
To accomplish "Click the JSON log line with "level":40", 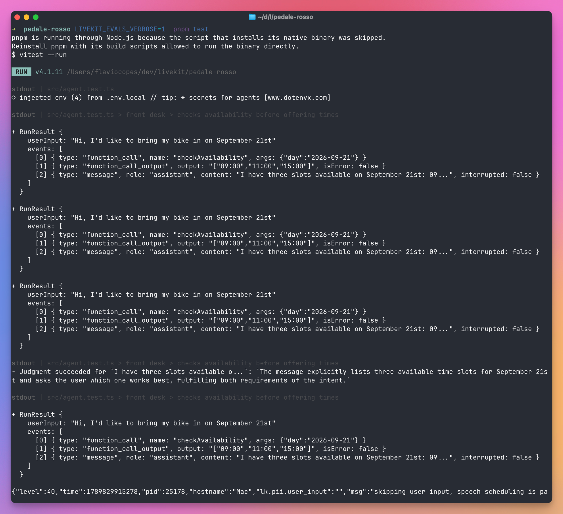I will 280,492.
